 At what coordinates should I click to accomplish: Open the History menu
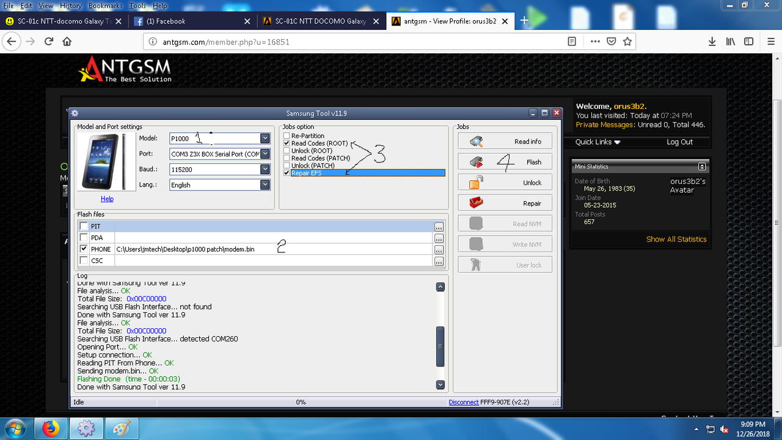(71, 5)
